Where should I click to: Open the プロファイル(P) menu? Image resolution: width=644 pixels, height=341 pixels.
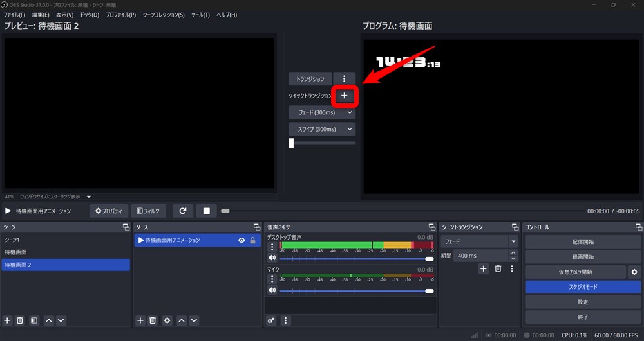121,15
